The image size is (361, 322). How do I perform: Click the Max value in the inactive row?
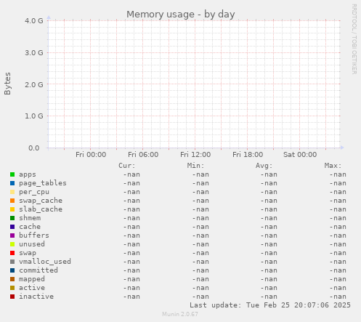338,297
